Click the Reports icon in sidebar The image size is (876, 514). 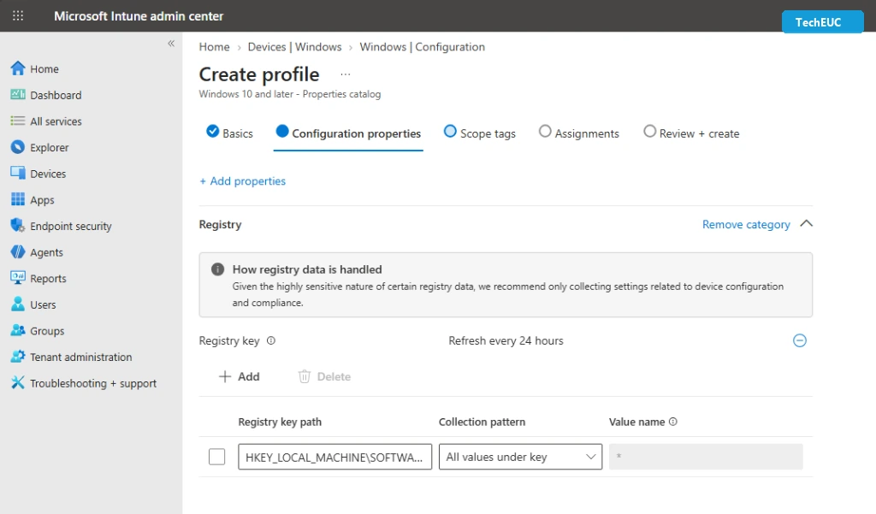pos(18,278)
